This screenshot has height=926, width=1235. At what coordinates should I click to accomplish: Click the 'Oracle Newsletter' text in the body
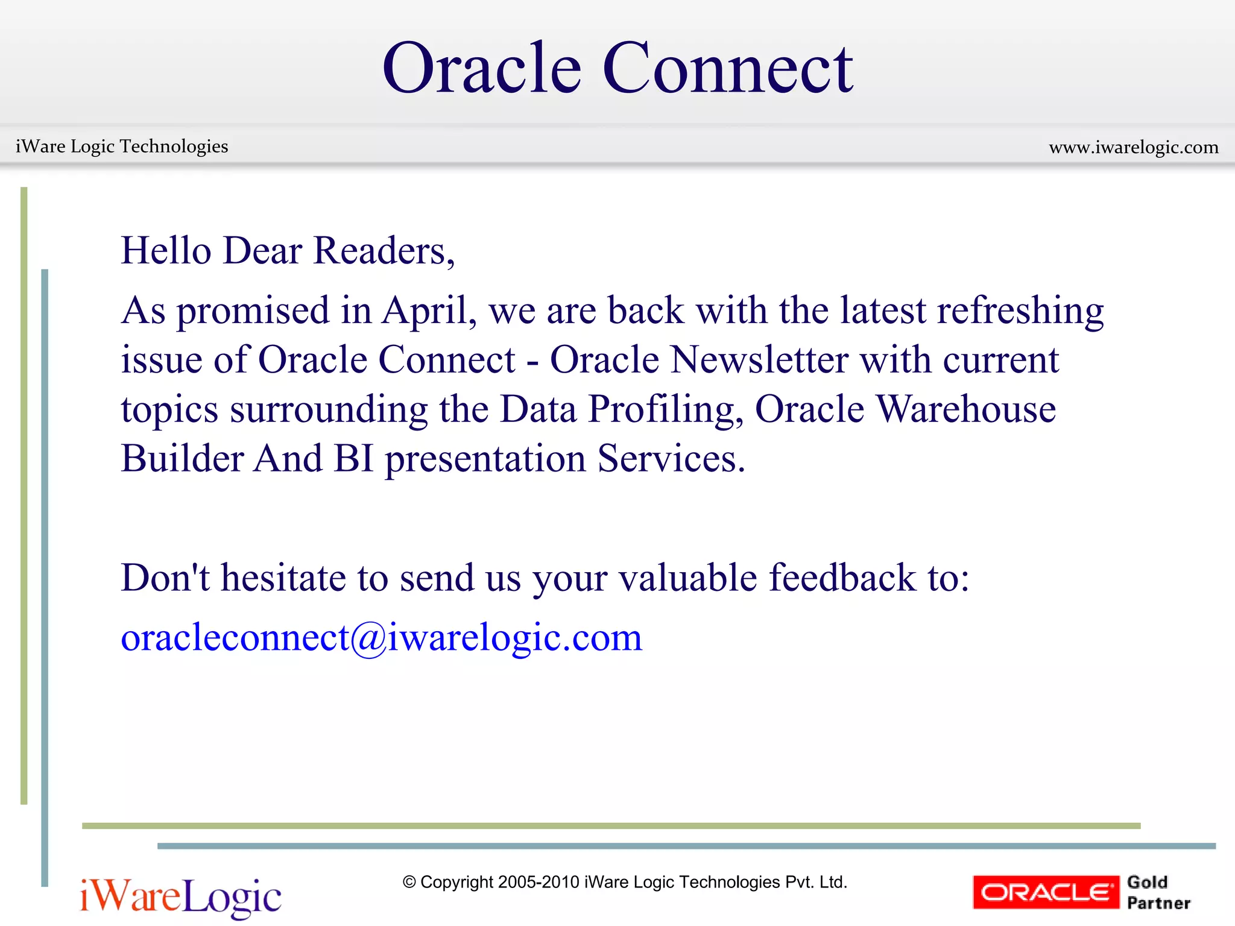pos(700,360)
